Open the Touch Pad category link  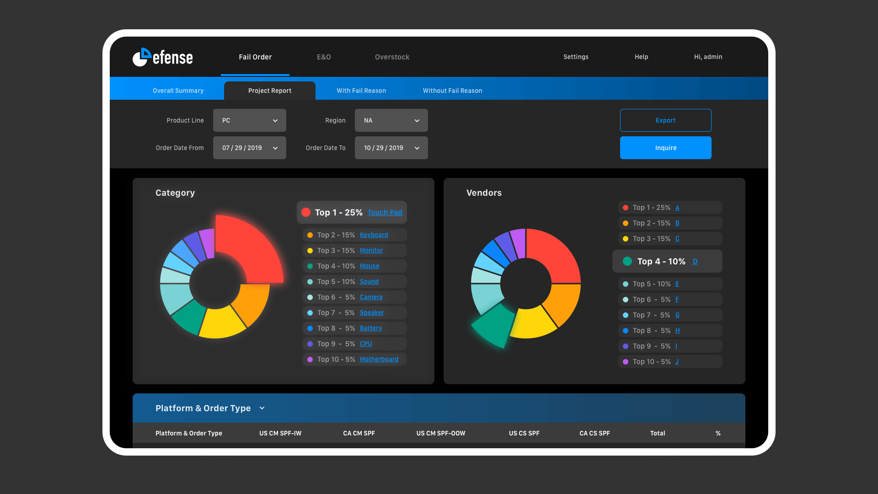(x=385, y=213)
